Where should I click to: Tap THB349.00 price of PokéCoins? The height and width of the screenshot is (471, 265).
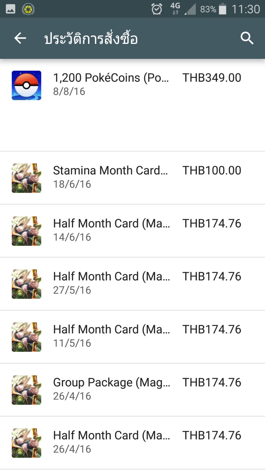tap(212, 78)
